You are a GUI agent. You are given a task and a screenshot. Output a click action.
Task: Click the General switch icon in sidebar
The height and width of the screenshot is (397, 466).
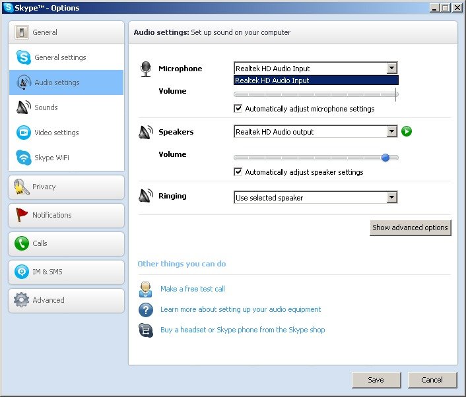click(x=22, y=32)
